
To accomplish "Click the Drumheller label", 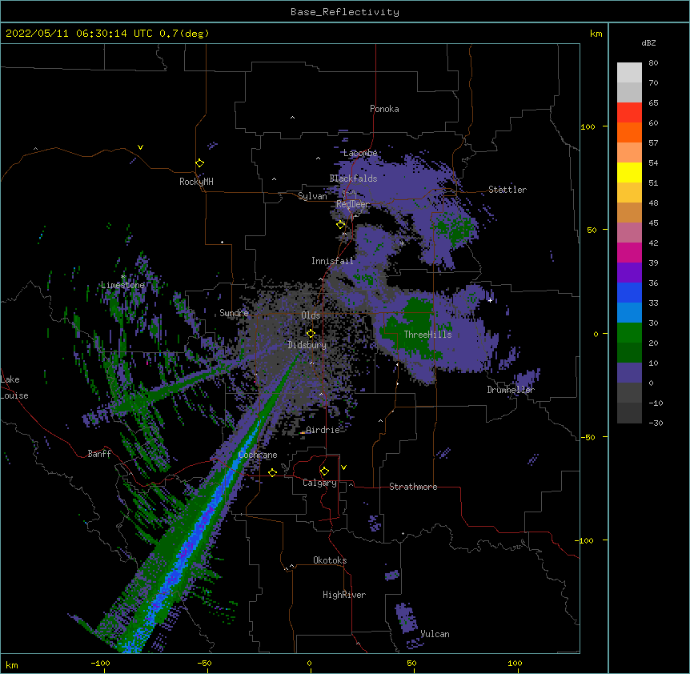I will (511, 390).
